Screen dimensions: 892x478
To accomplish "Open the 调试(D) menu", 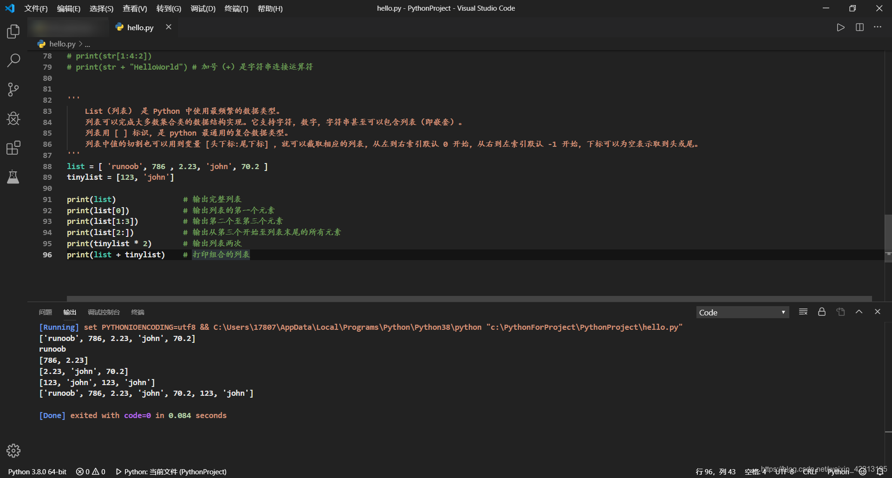I will pos(203,8).
